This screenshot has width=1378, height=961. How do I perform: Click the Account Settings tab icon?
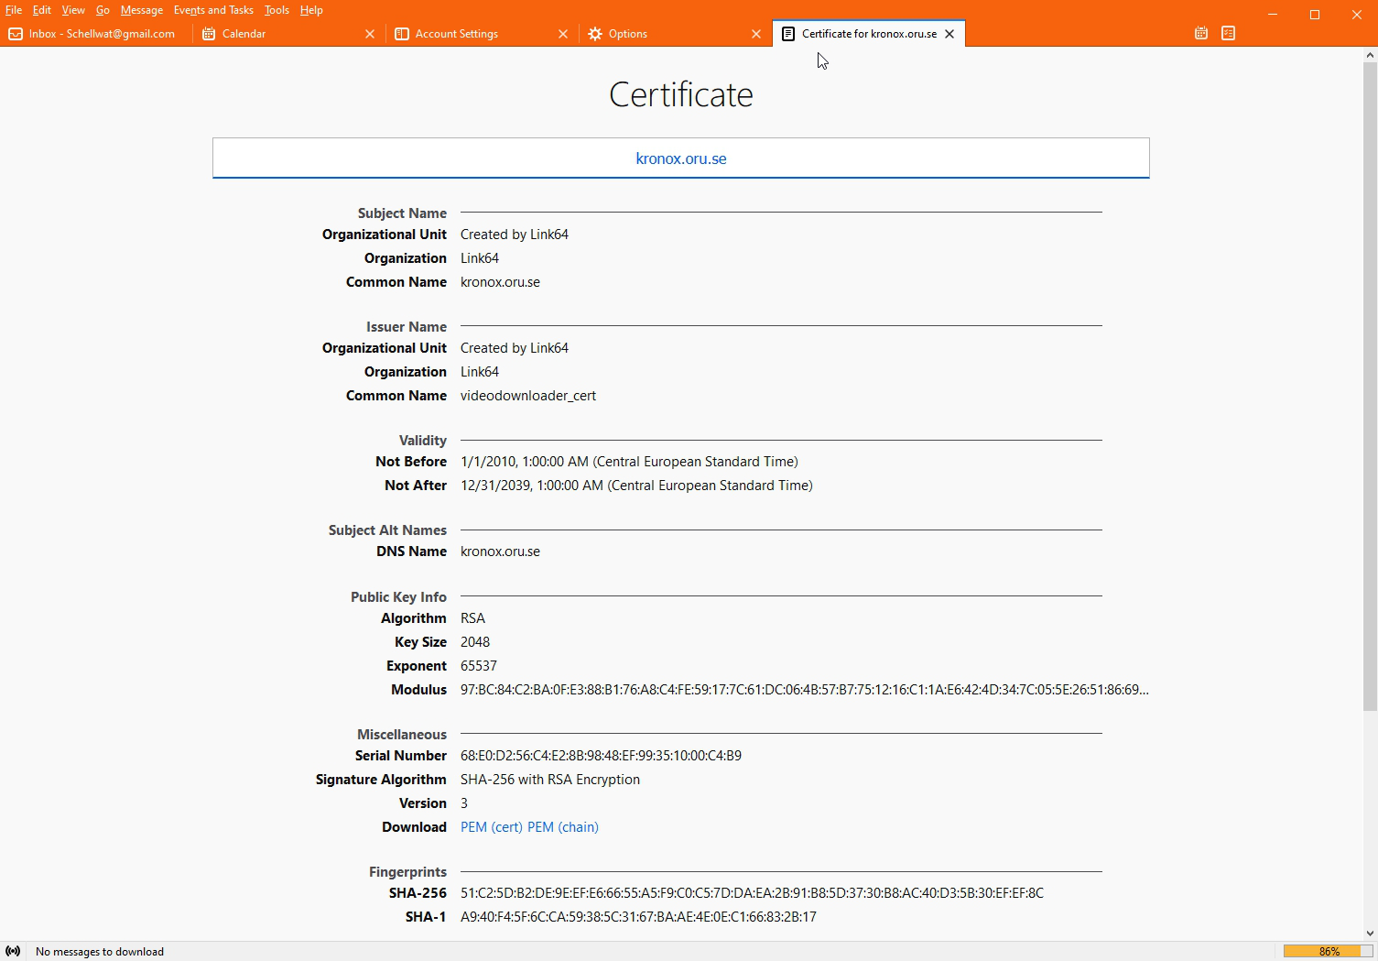(402, 34)
